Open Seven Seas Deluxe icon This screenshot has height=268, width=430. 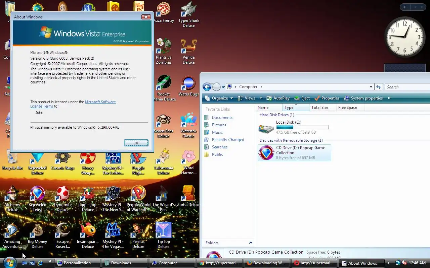pos(164,125)
